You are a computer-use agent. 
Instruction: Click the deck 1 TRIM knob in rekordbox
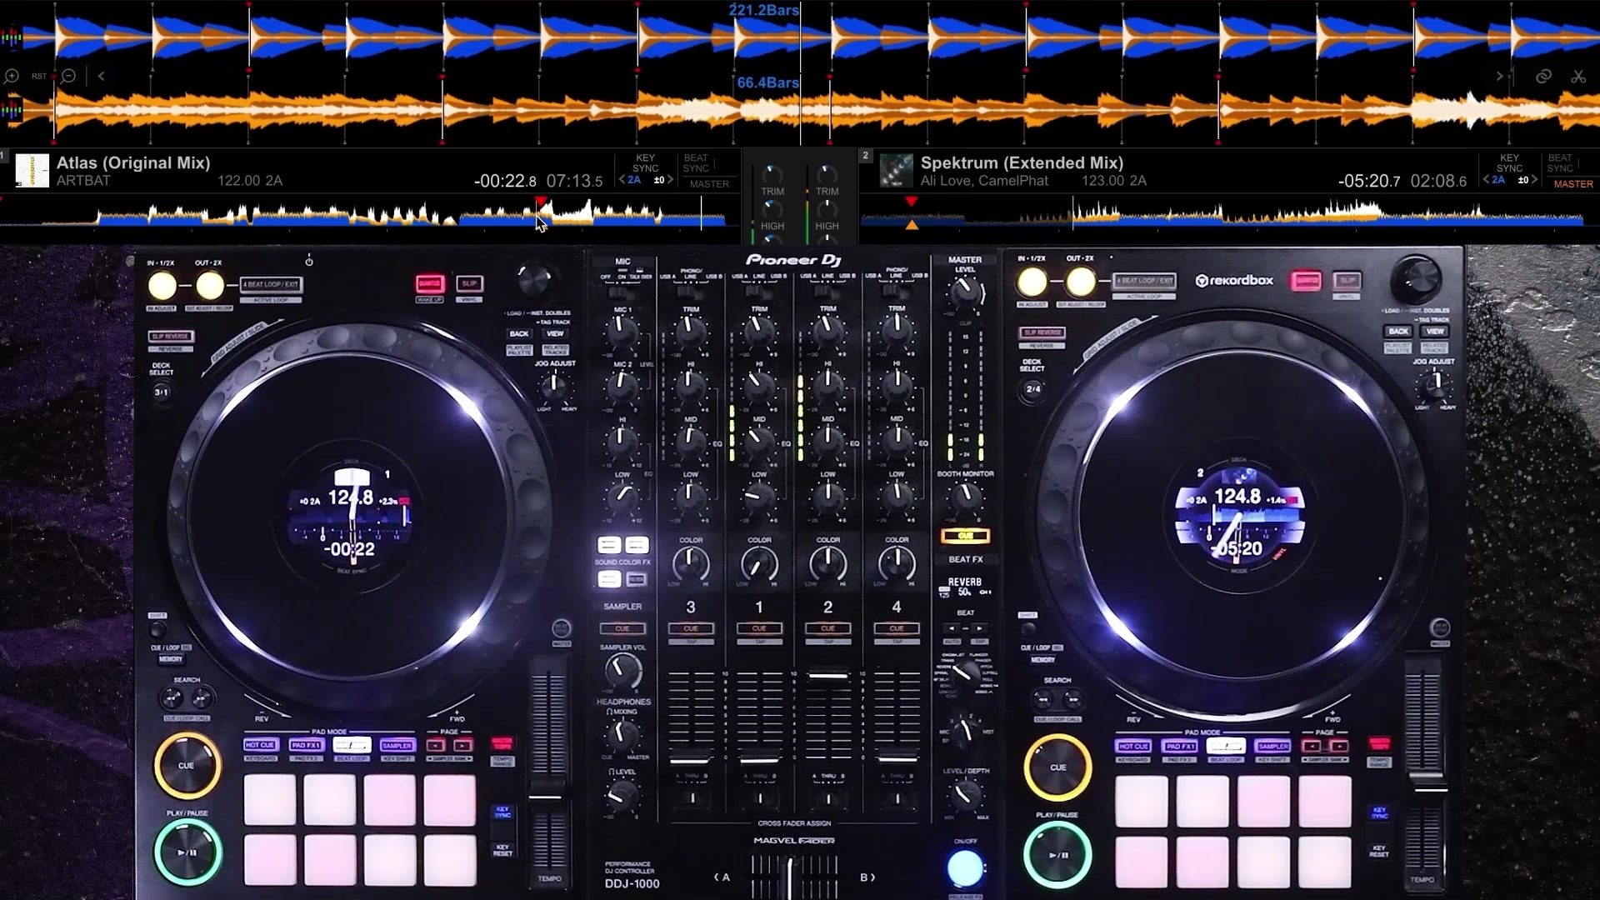[x=772, y=174]
